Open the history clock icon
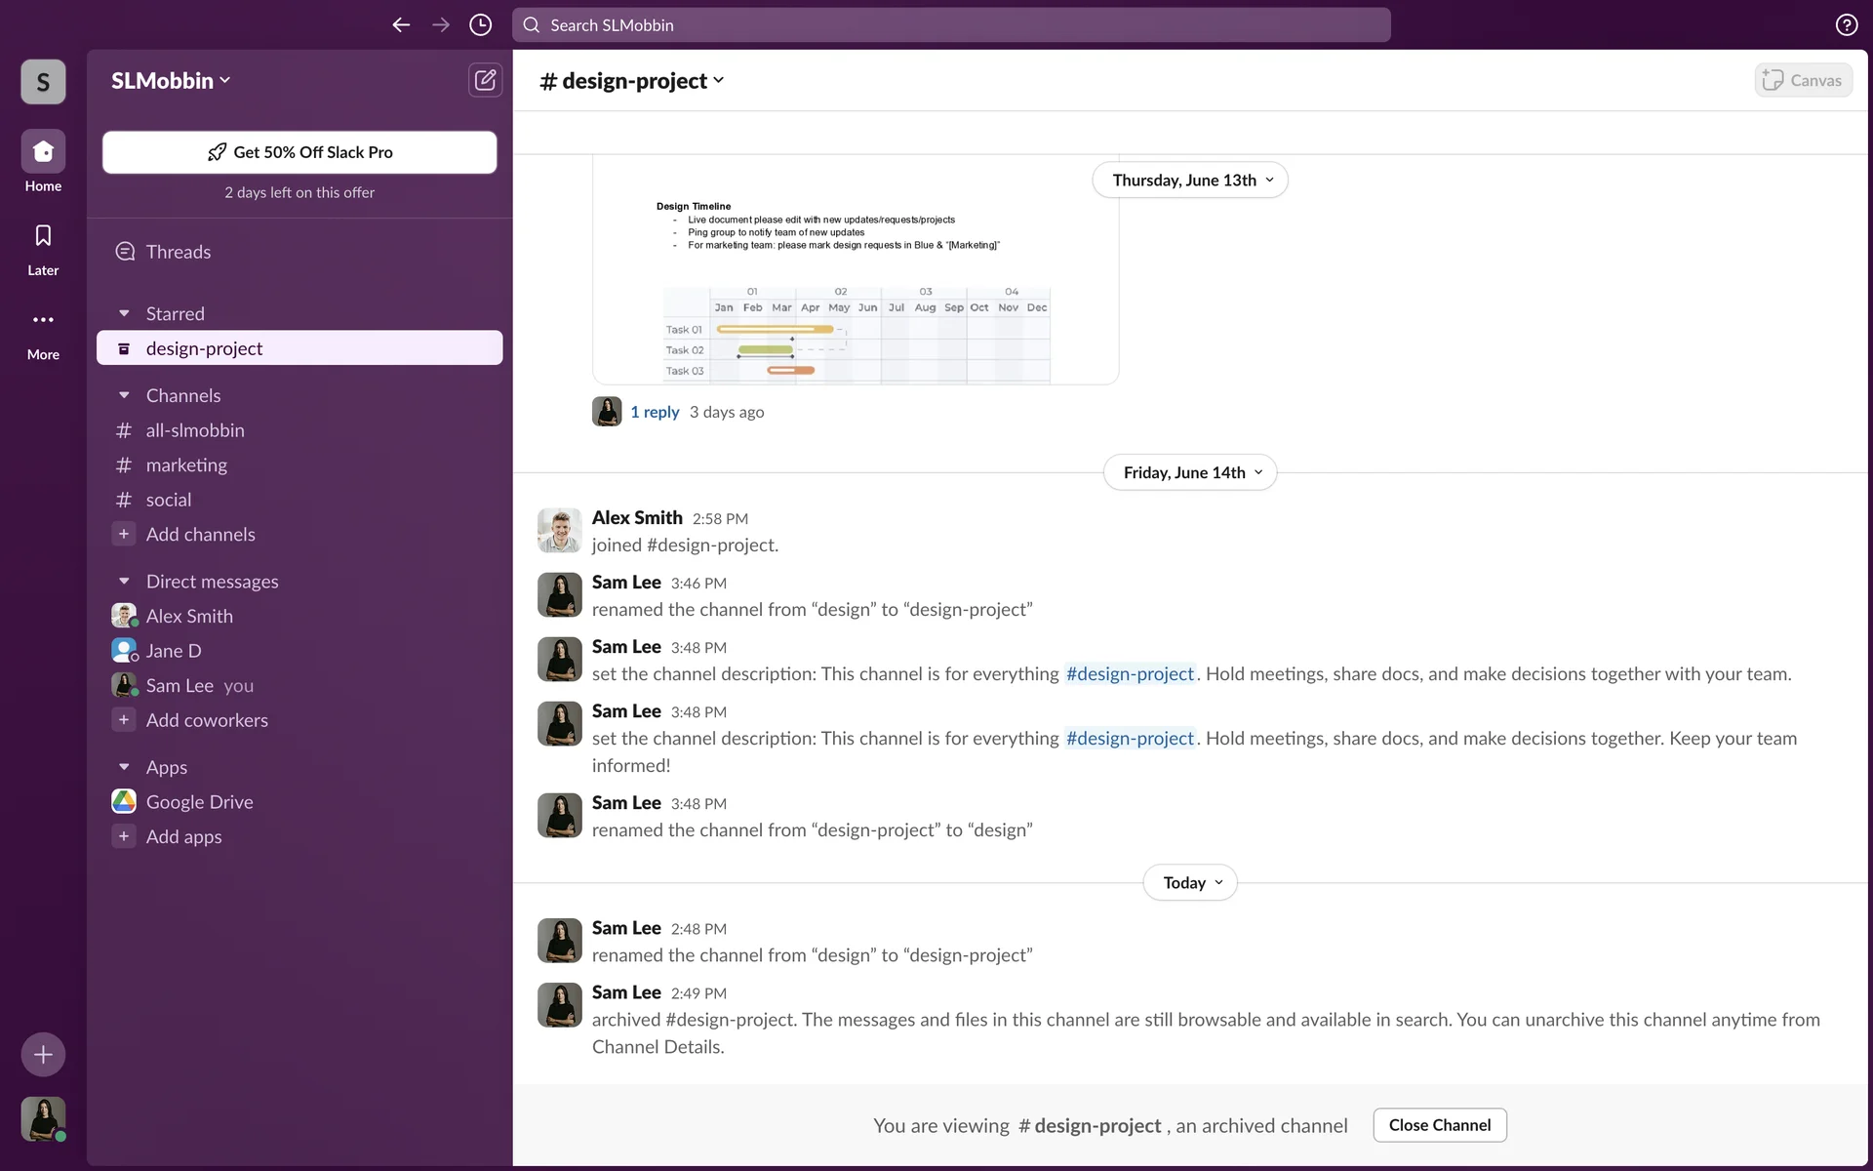The width and height of the screenshot is (1873, 1171). point(480,25)
